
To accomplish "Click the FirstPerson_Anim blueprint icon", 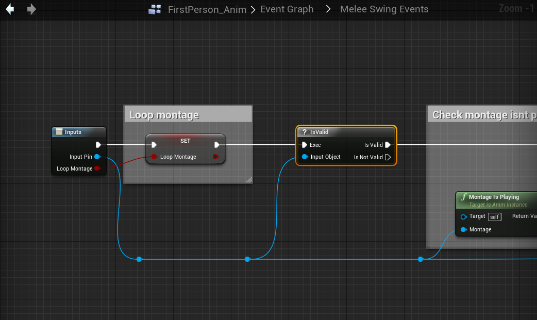I will 155,9.
